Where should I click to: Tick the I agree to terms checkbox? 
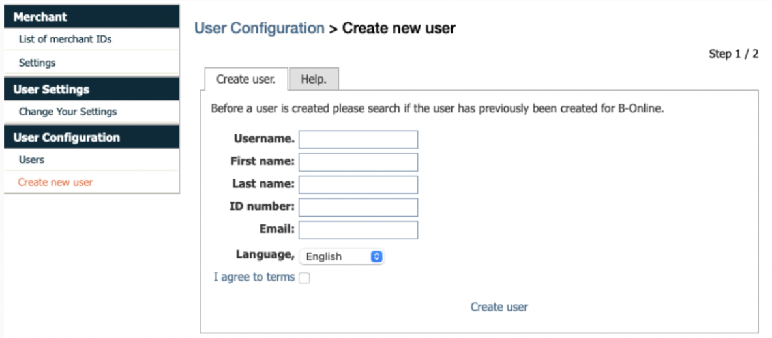coord(304,278)
